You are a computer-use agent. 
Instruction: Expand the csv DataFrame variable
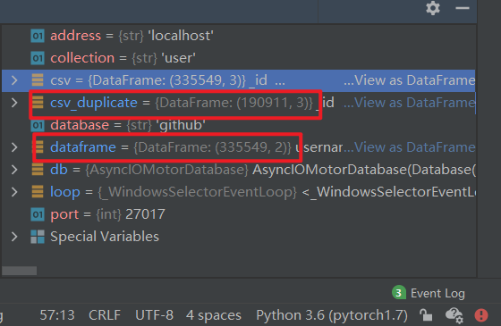coord(14,80)
